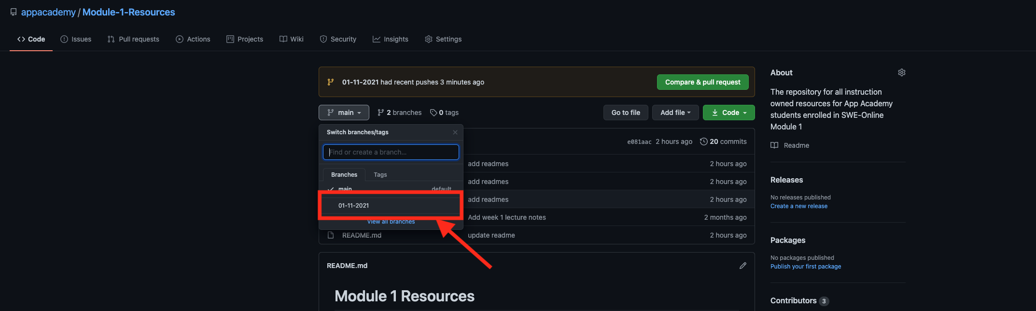Click the Go to file button
Screen dimensions: 1036x311
pyautogui.click(x=626, y=113)
